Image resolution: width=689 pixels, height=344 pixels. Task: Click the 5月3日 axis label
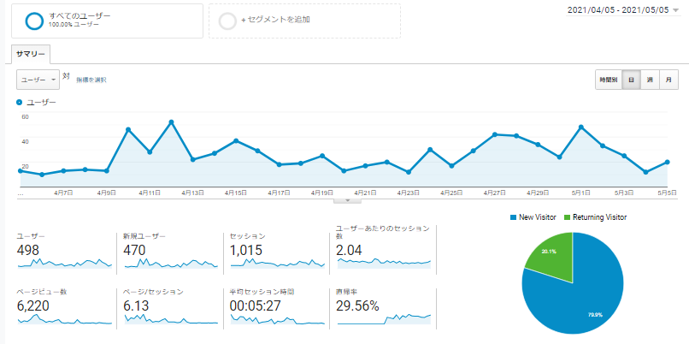(x=624, y=193)
